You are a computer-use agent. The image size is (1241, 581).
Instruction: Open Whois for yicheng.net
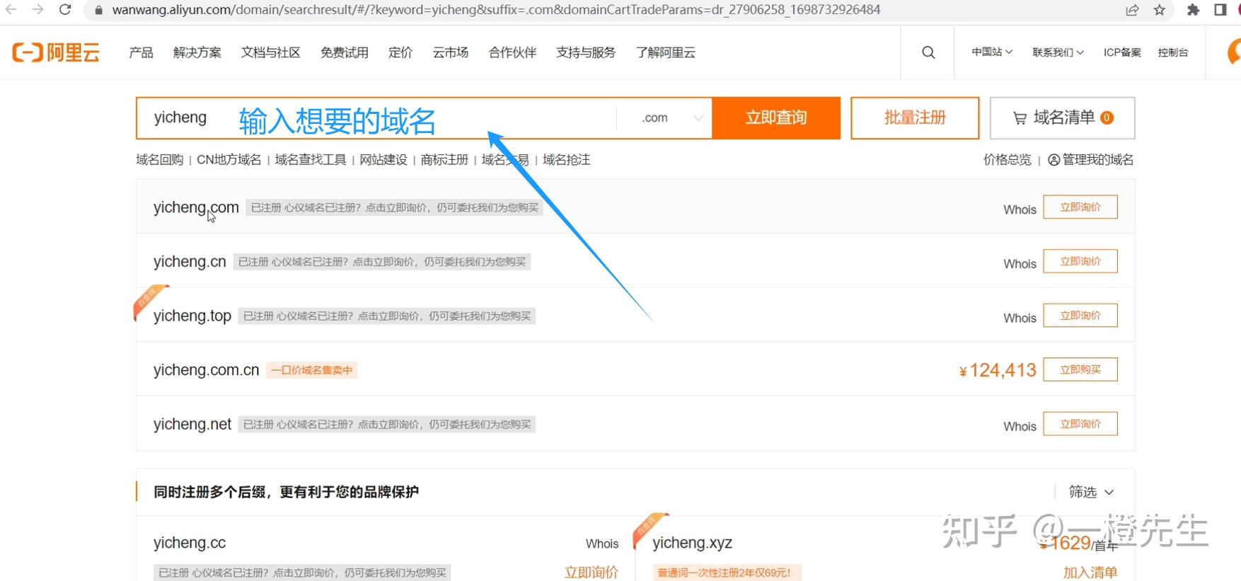click(x=1020, y=427)
